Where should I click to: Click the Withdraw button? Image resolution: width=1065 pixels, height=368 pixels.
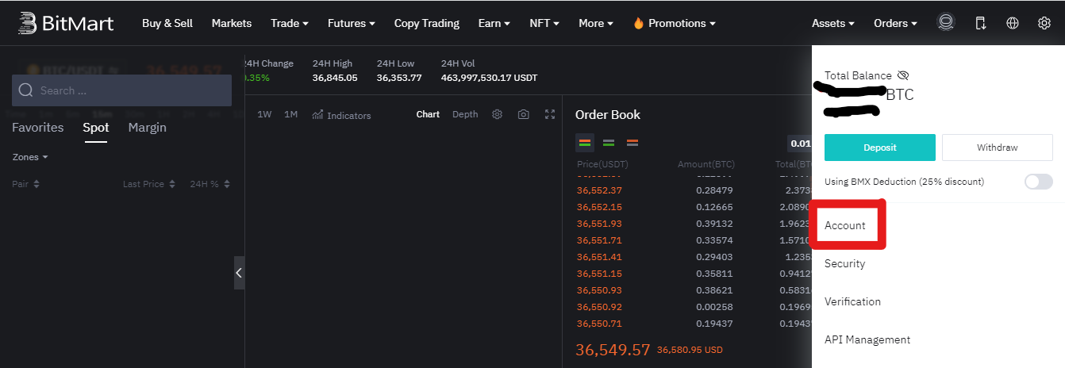coord(998,148)
